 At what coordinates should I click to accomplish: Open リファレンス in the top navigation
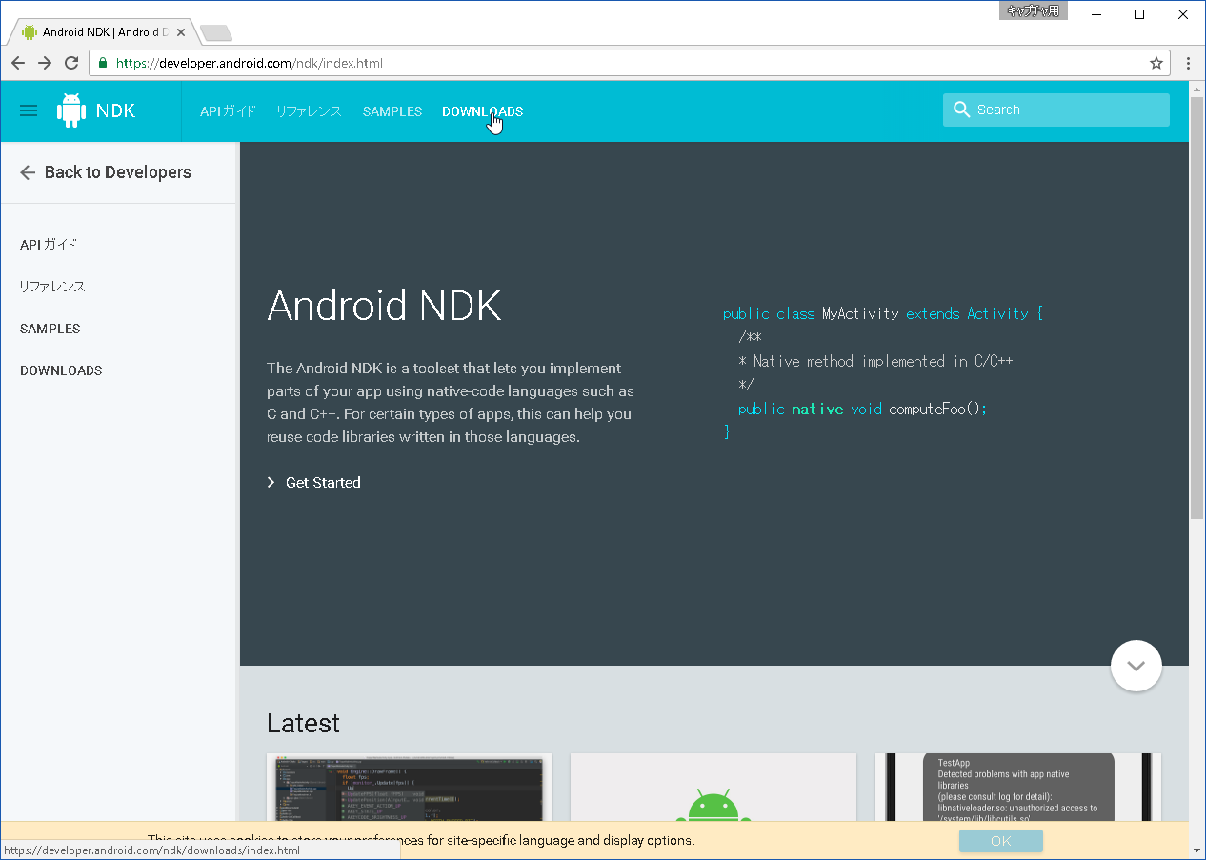309,111
